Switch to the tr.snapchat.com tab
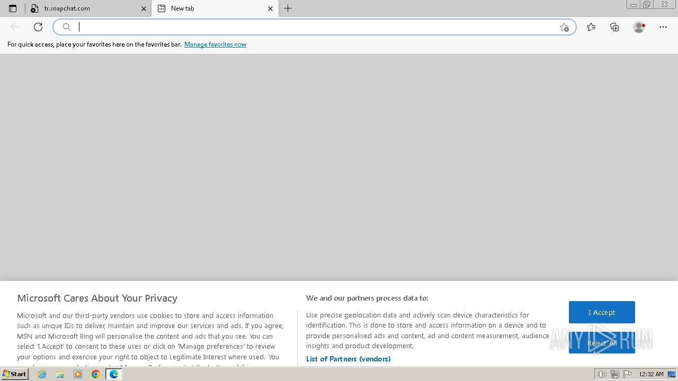The image size is (678, 381). point(88,8)
